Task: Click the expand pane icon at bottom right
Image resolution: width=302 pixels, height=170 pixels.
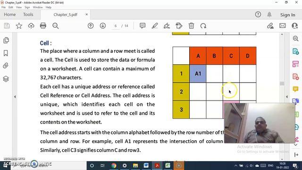Action: click(x=296, y=154)
